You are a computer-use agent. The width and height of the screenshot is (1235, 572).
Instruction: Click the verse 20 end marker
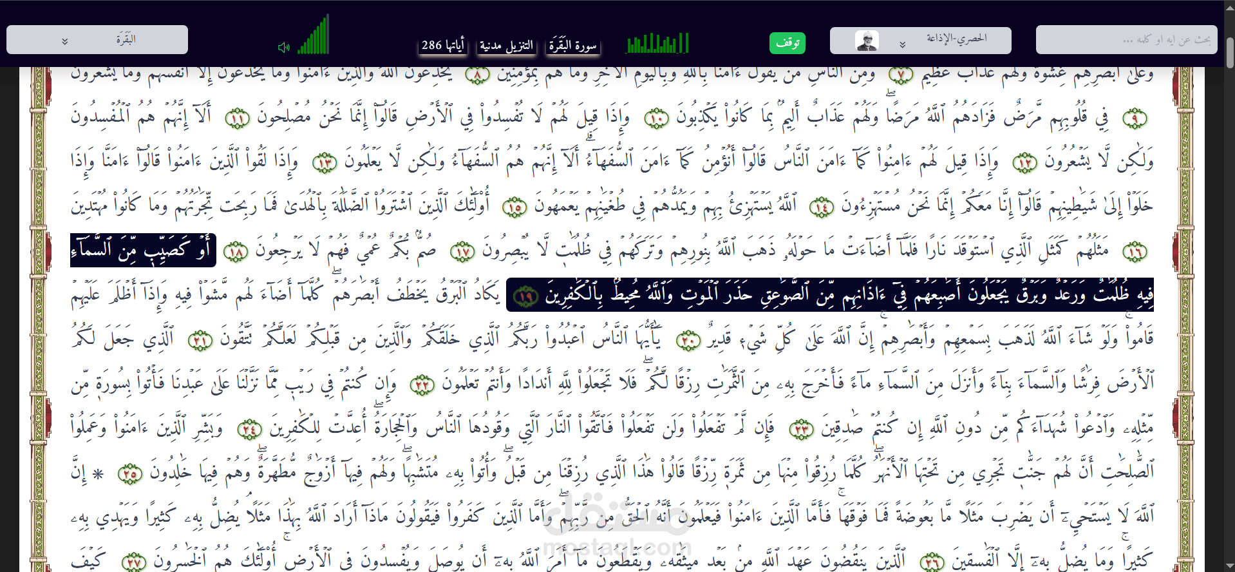click(x=688, y=340)
